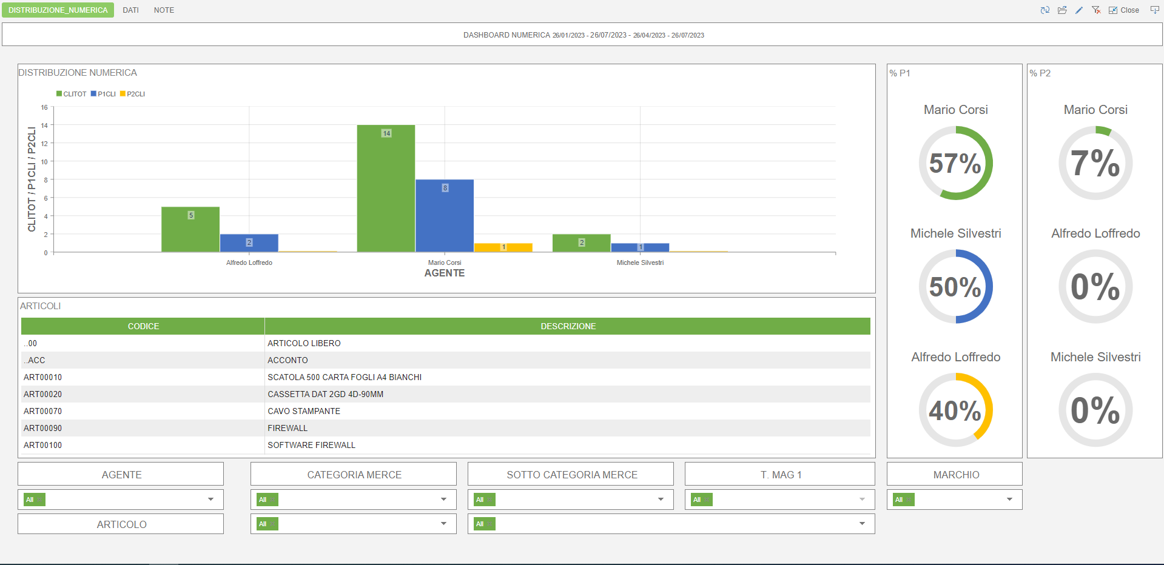Viewport: 1164px width, 565px height.
Task: Click Mario Corsi's 57% gauge
Action: pyautogui.click(x=955, y=163)
